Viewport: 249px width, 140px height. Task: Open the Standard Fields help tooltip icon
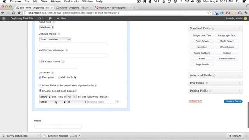pyautogui.click(x=213, y=28)
